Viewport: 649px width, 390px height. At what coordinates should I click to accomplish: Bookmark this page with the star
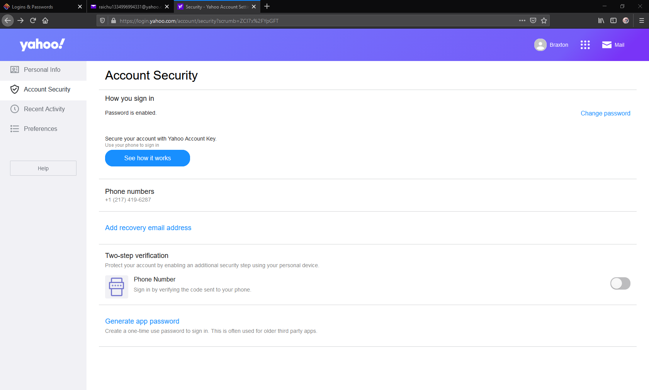[x=544, y=20]
